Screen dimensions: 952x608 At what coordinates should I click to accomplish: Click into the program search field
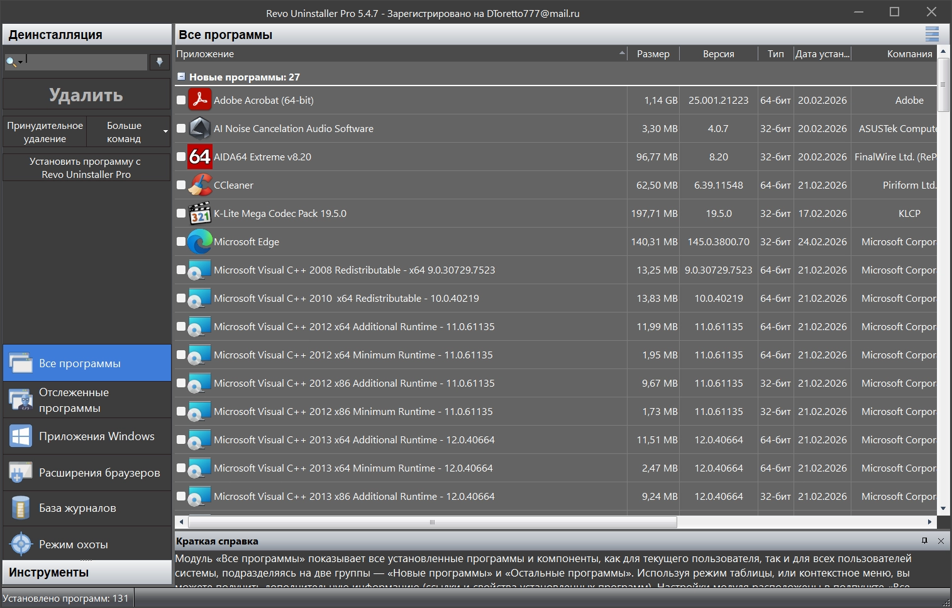point(86,62)
